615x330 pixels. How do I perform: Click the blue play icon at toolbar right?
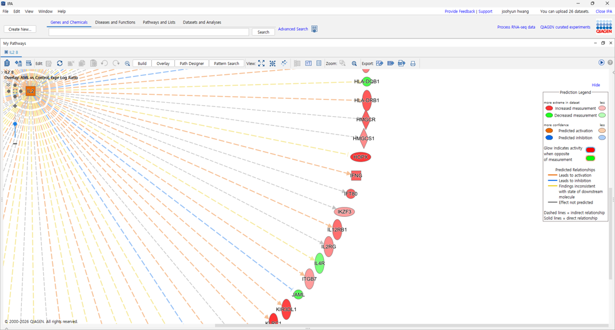[x=601, y=63]
